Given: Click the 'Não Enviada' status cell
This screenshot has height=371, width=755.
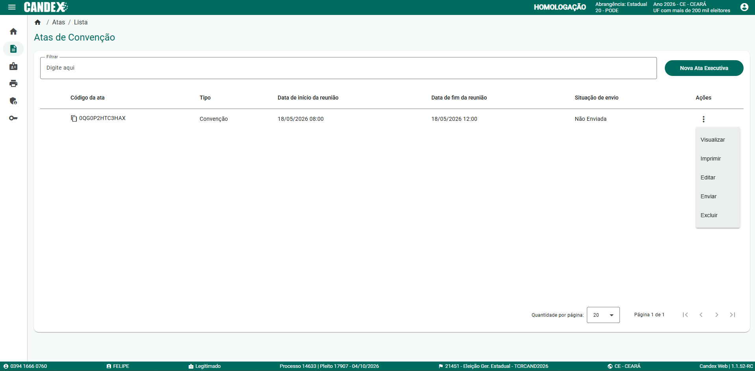Looking at the screenshot, I should (590, 119).
